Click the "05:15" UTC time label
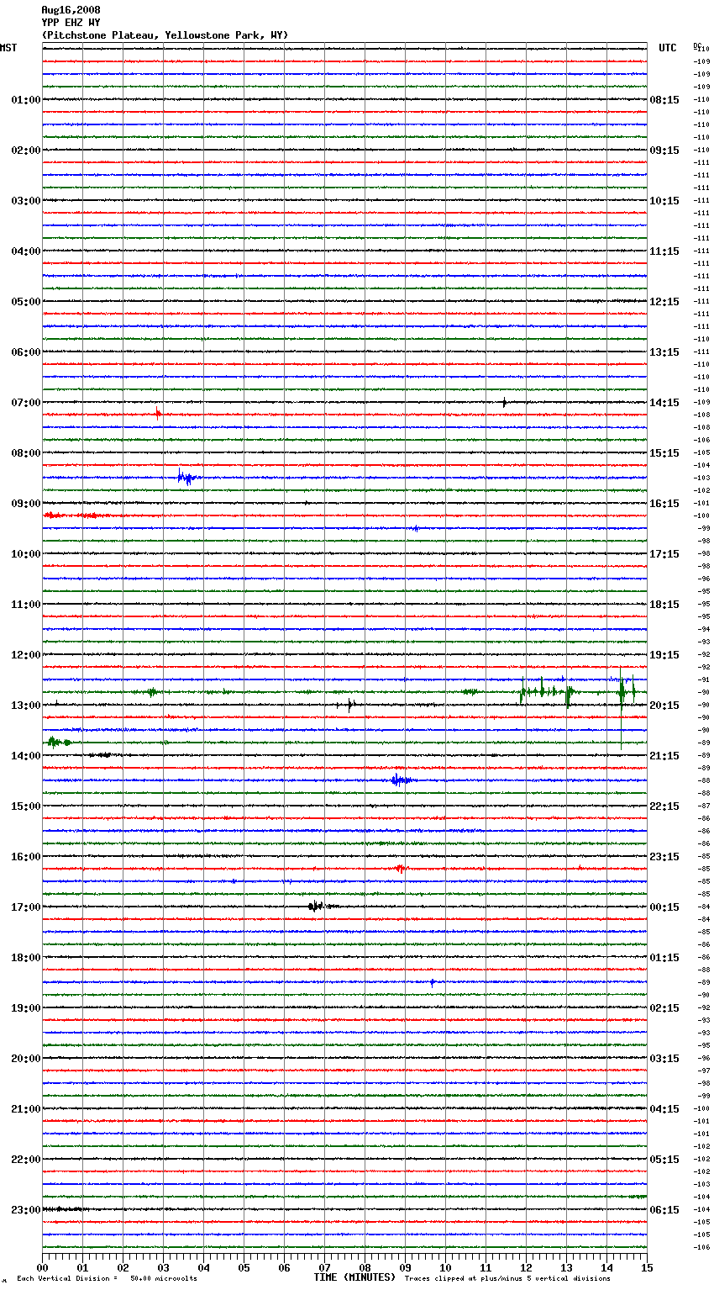 (664, 1160)
